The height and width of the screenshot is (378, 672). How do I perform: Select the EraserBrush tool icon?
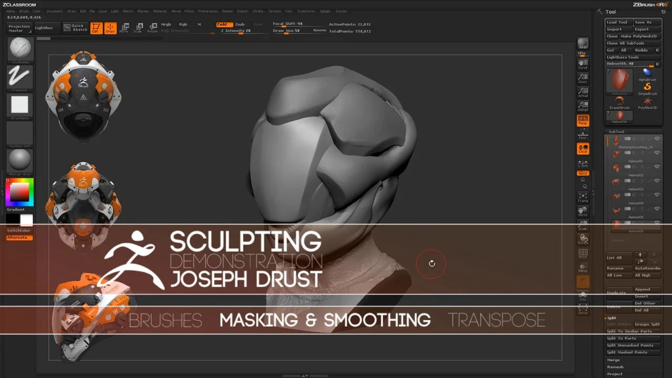point(619,102)
